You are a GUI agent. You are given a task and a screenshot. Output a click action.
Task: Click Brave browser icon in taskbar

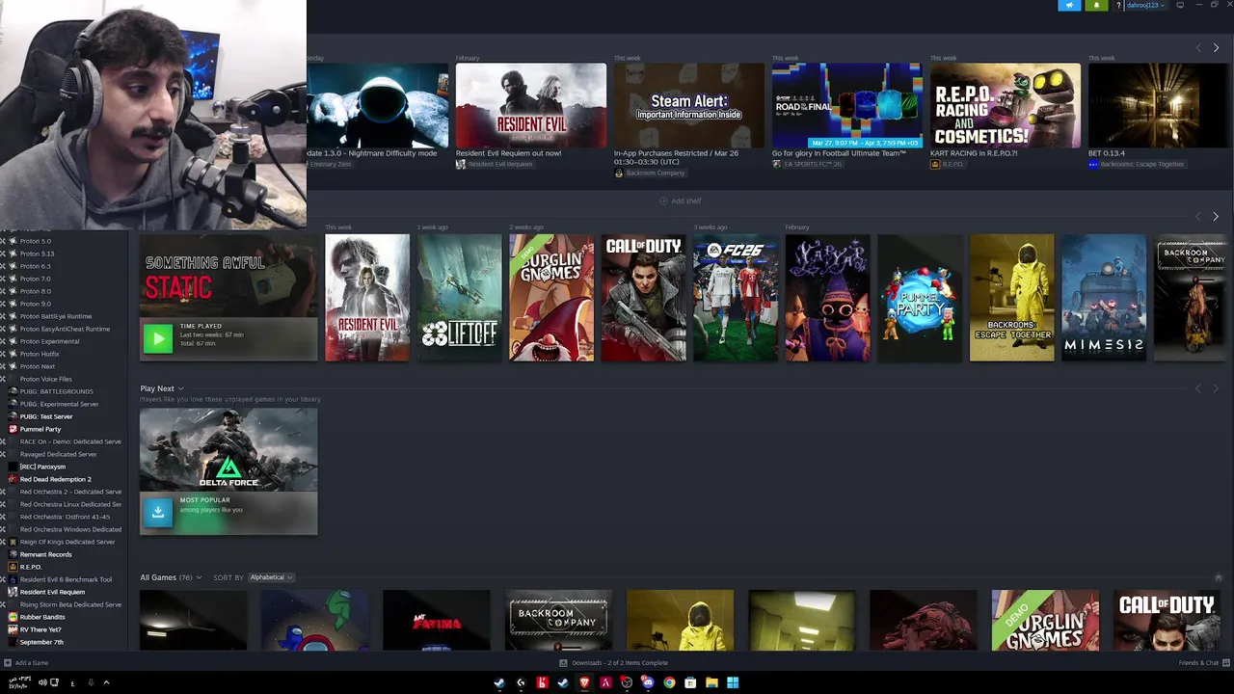point(584,682)
